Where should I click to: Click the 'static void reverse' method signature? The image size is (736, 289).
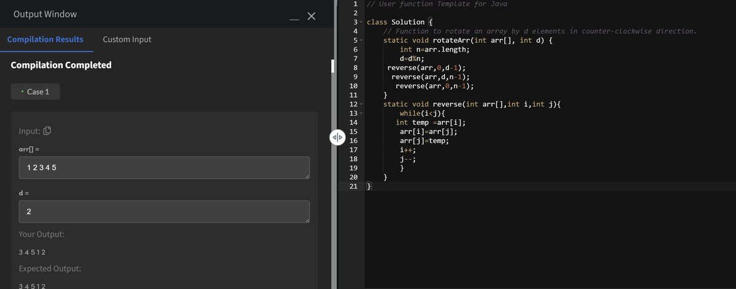click(472, 104)
